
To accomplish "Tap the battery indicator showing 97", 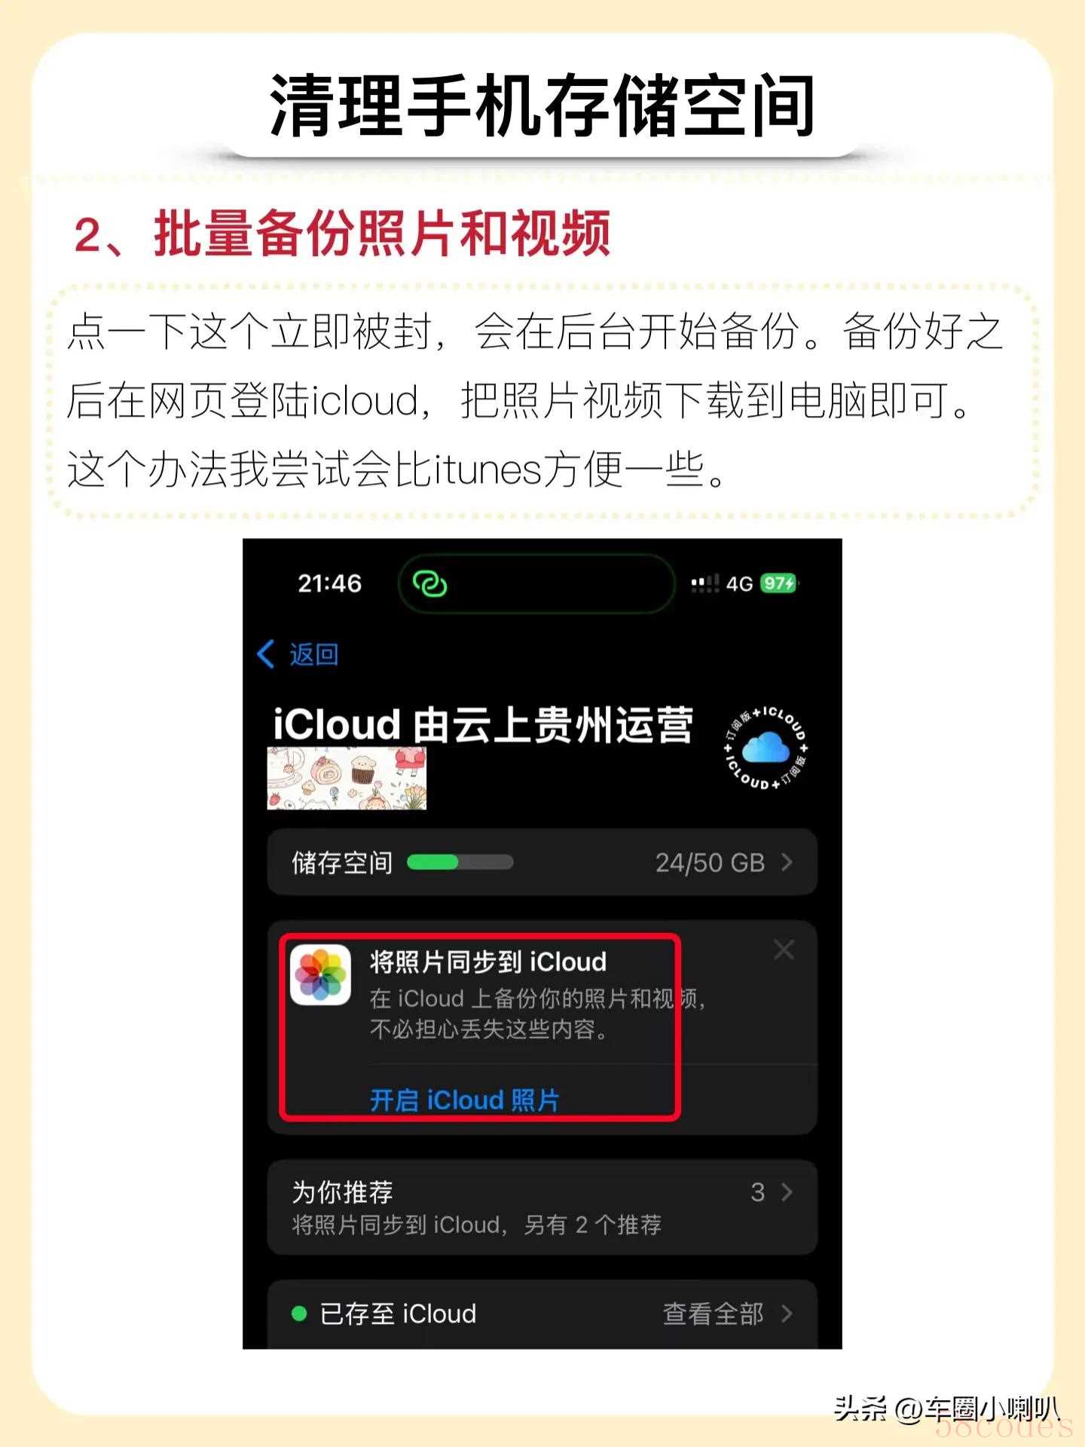I will click(x=780, y=583).
